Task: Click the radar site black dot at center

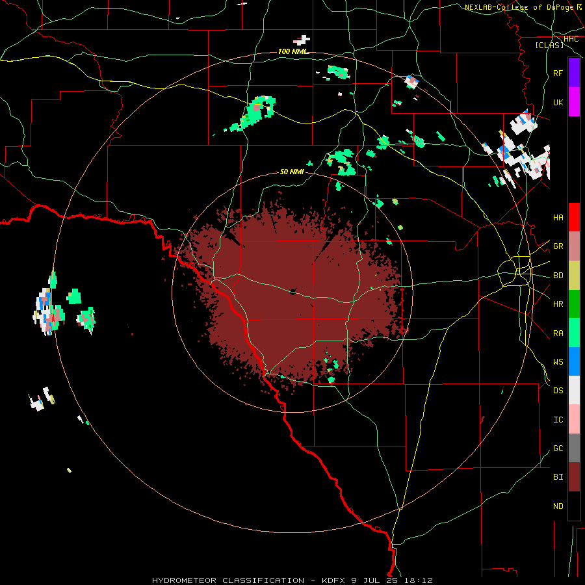Action: click(292, 292)
